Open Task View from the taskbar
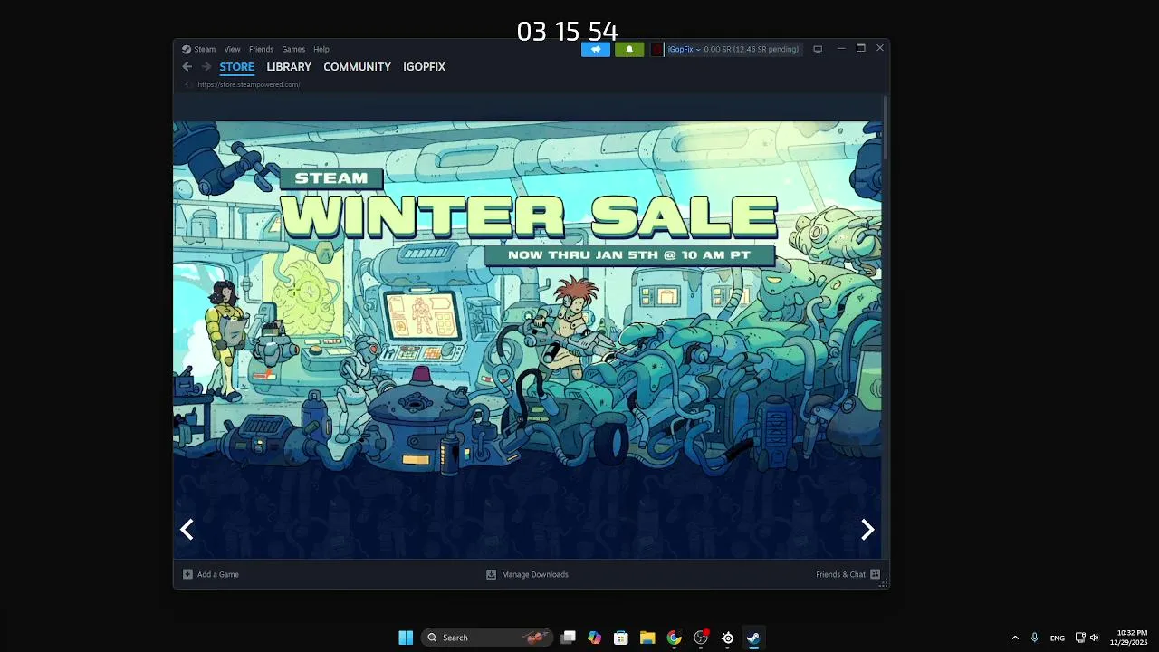The height and width of the screenshot is (652, 1159). tap(568, 638)
